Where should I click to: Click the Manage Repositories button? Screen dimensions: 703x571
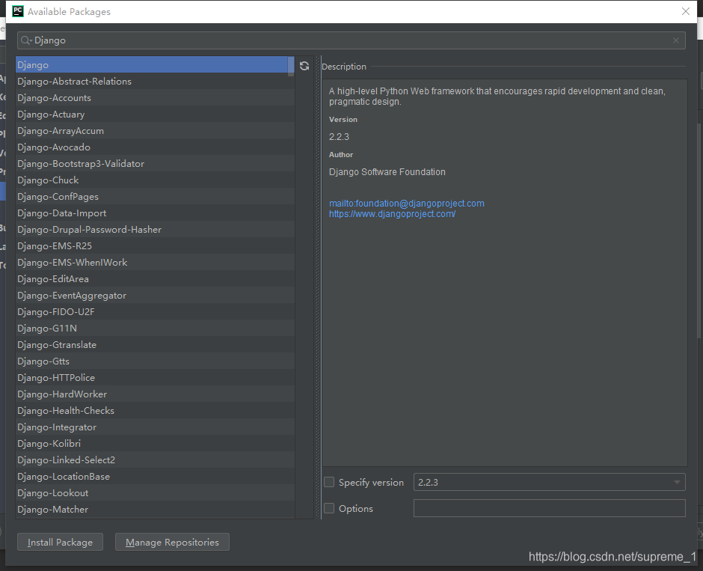click(172, 542)
